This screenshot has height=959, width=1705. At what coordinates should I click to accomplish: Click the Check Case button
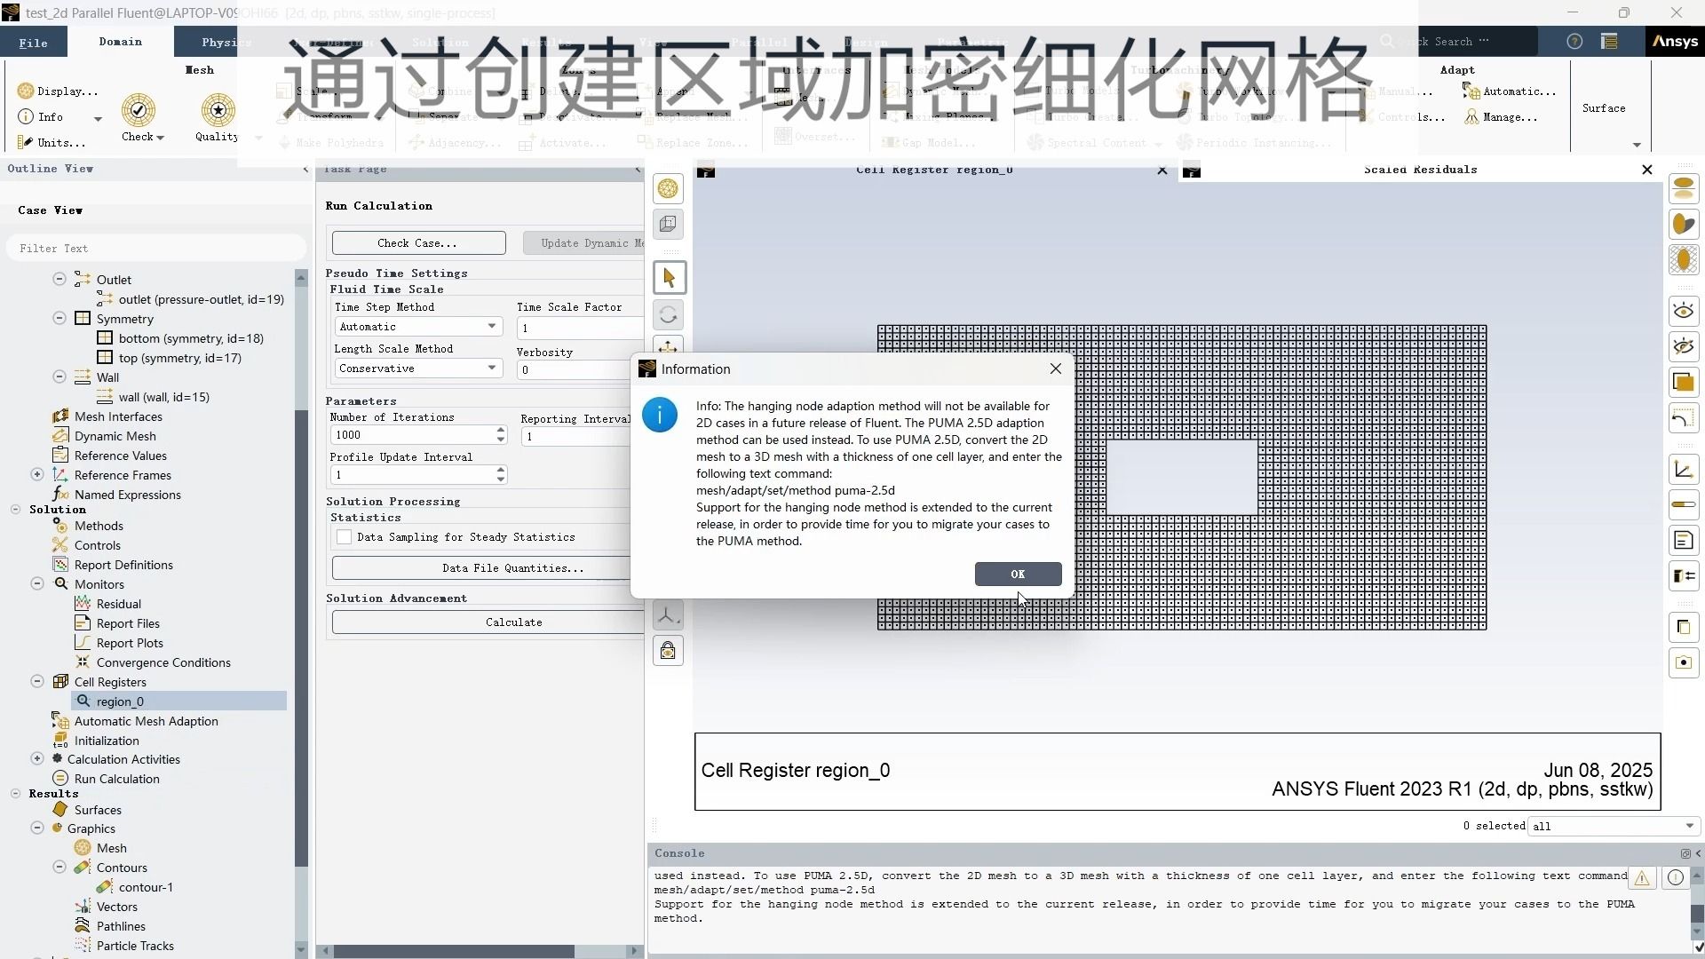[x=418, y=242]
